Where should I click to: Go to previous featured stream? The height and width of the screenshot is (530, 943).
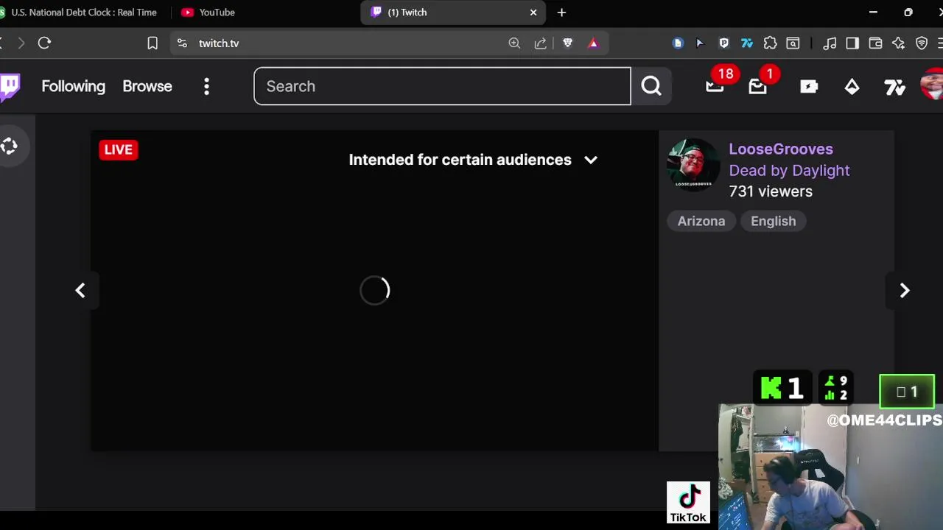(80, 291)
